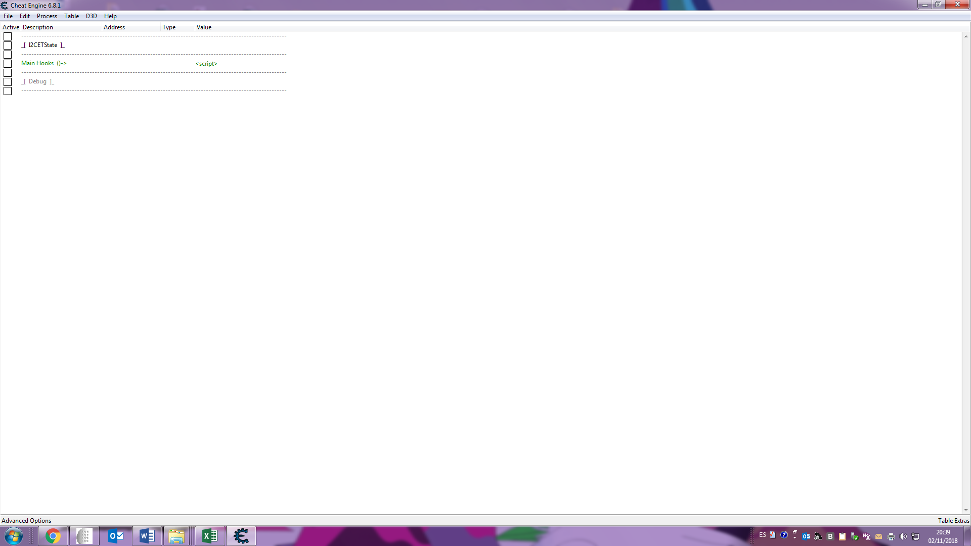This screenshot has height=546, width=971.
Task: Open Table Extras at the bottom right
Action: [x=953, y=520]
